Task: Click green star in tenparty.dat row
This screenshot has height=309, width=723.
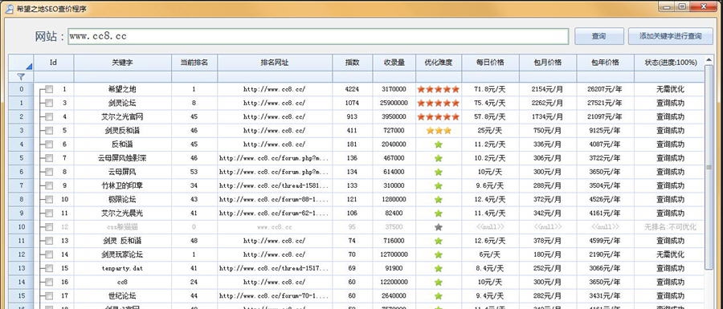Action: tap(439, 268)
